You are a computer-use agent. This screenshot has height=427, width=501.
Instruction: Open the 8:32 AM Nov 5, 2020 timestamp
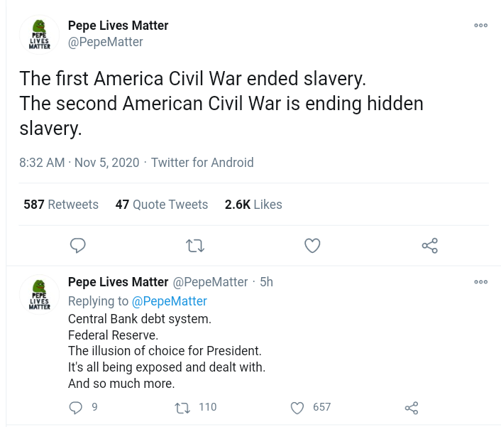[79, 163]
